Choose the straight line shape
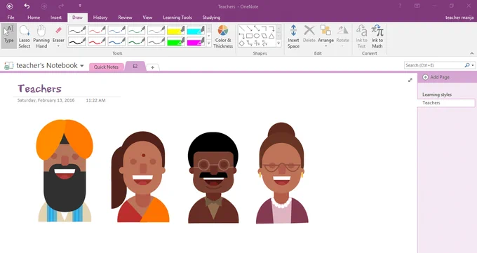The image size is (477, 253). [x=242, y=29]
